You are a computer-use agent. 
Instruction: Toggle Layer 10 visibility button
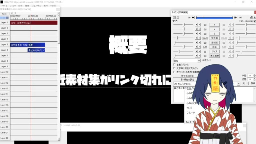click(x=5, y=72)
